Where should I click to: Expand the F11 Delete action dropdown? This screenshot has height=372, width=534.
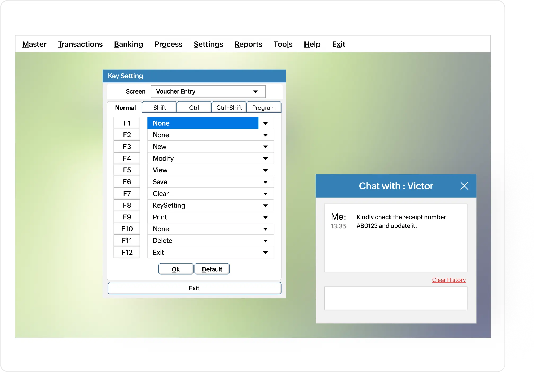265,240
